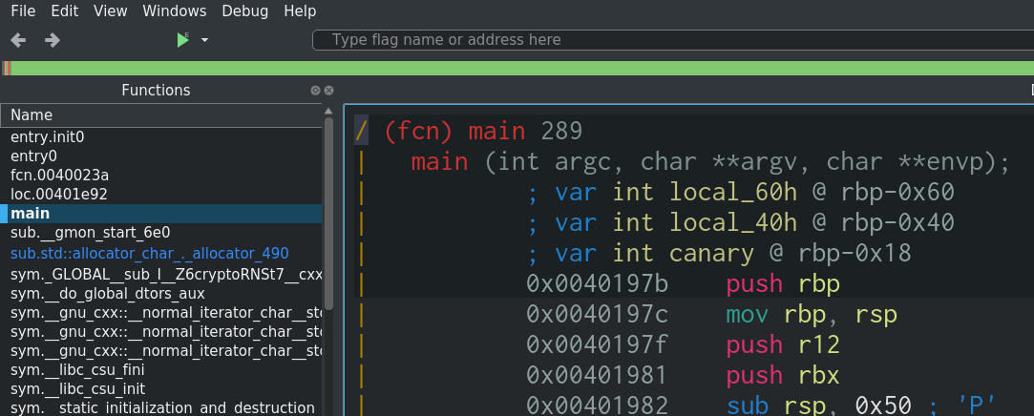Click the Functions list vertical scrollbar

328,212
